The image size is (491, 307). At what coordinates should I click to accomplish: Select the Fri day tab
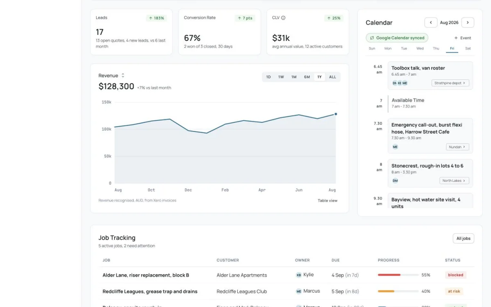(452, 48)
